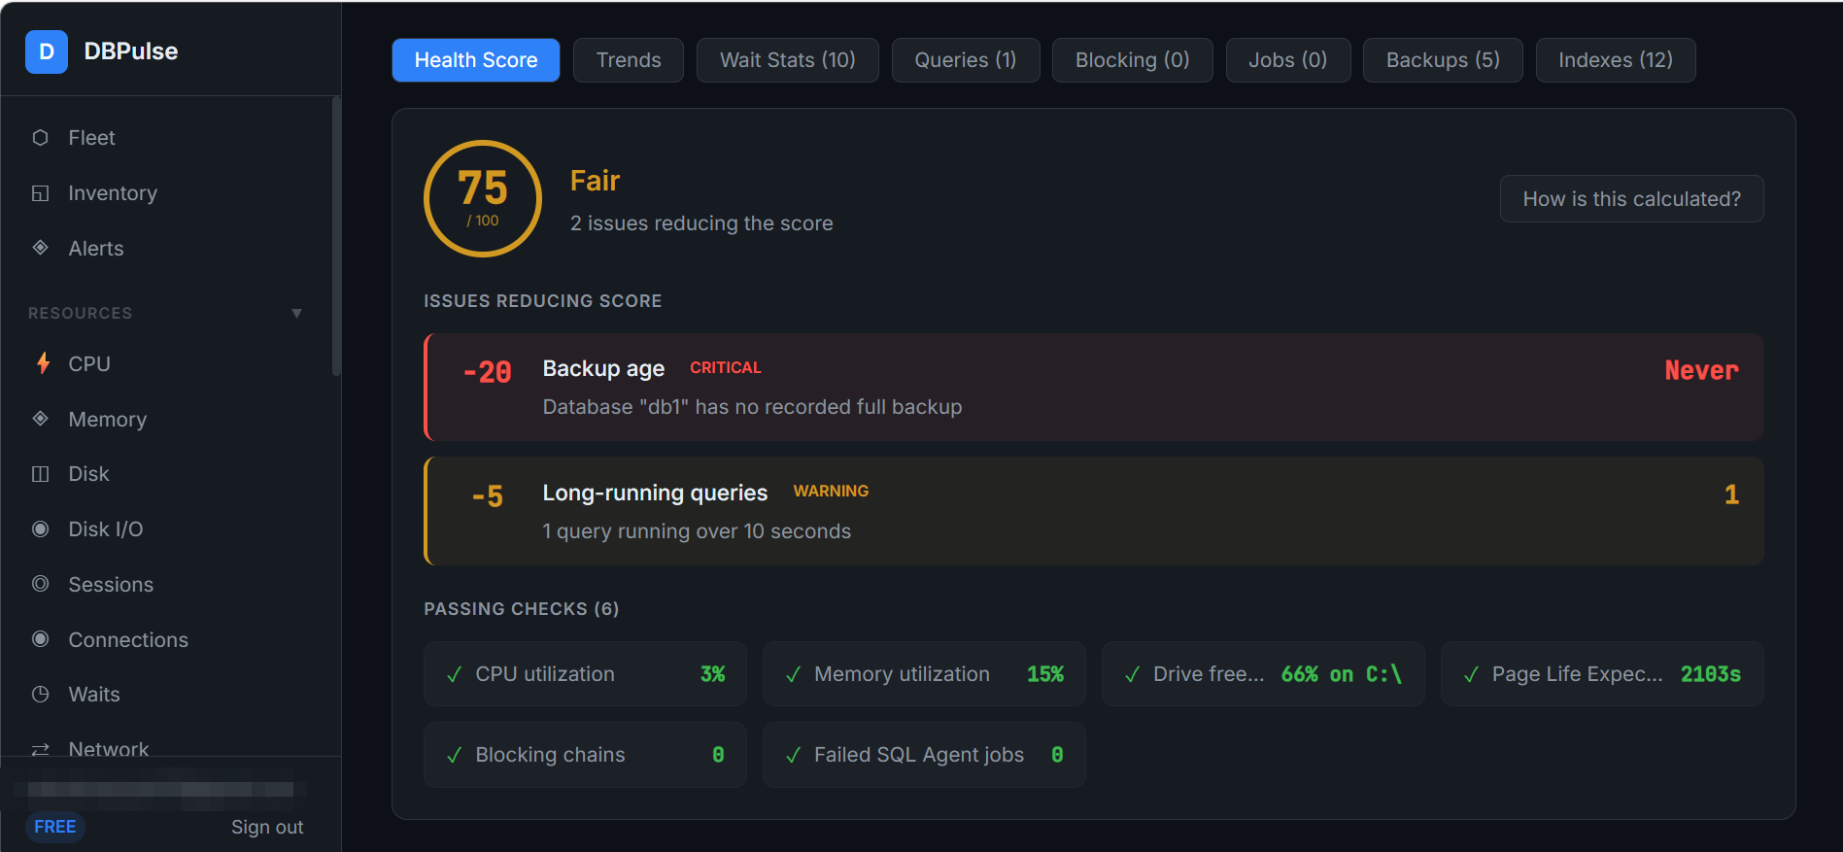The image size is (1843, 852).
Task: Click How is this calculated? button
Action: (1631, 199)
